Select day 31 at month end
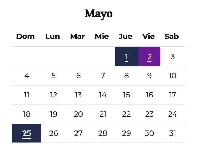The height and width of the screenshot is (149, 199). point(172,133)
